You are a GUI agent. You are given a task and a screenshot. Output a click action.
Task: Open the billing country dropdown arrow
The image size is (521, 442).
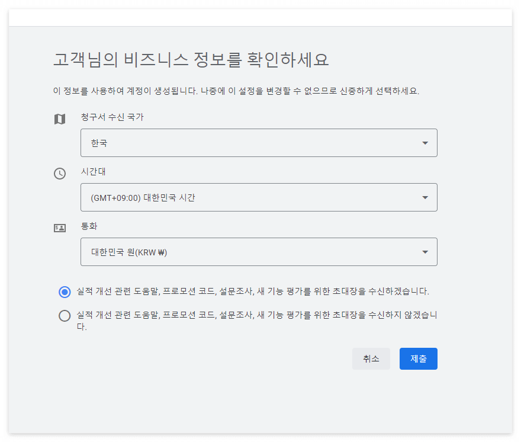(424, 143)
